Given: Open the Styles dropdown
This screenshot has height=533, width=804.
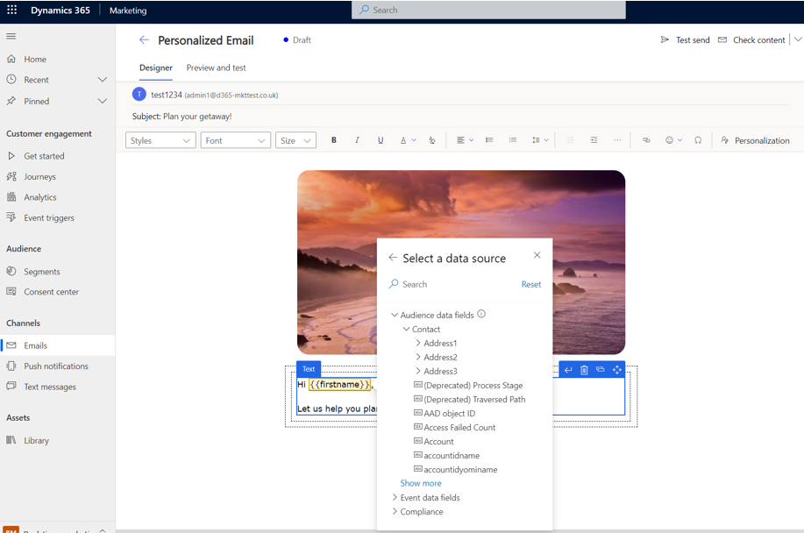Looking at the screenshot, I should [160, 140].
